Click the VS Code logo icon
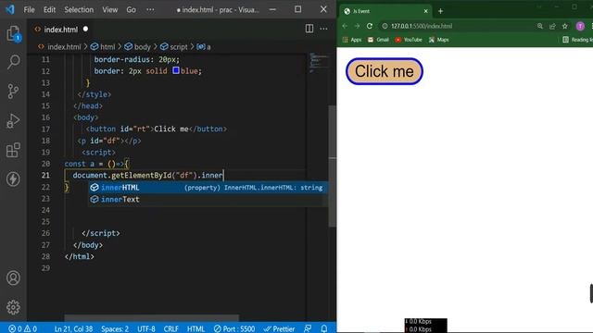Screen dimensions: 593x333 (10, 9)
